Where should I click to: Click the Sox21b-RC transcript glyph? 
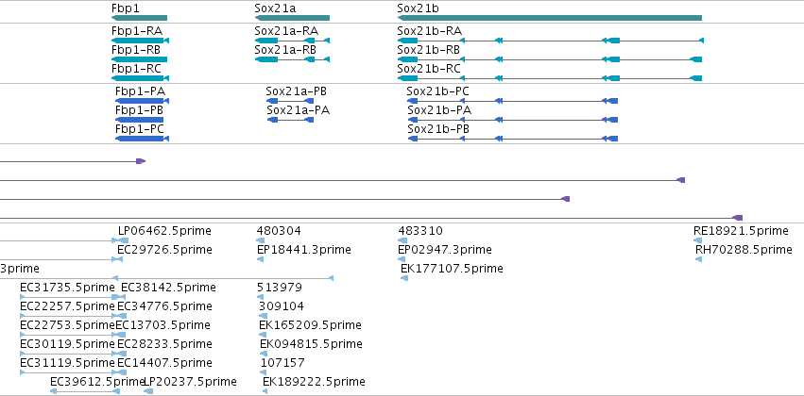click(x=550, y=78)
